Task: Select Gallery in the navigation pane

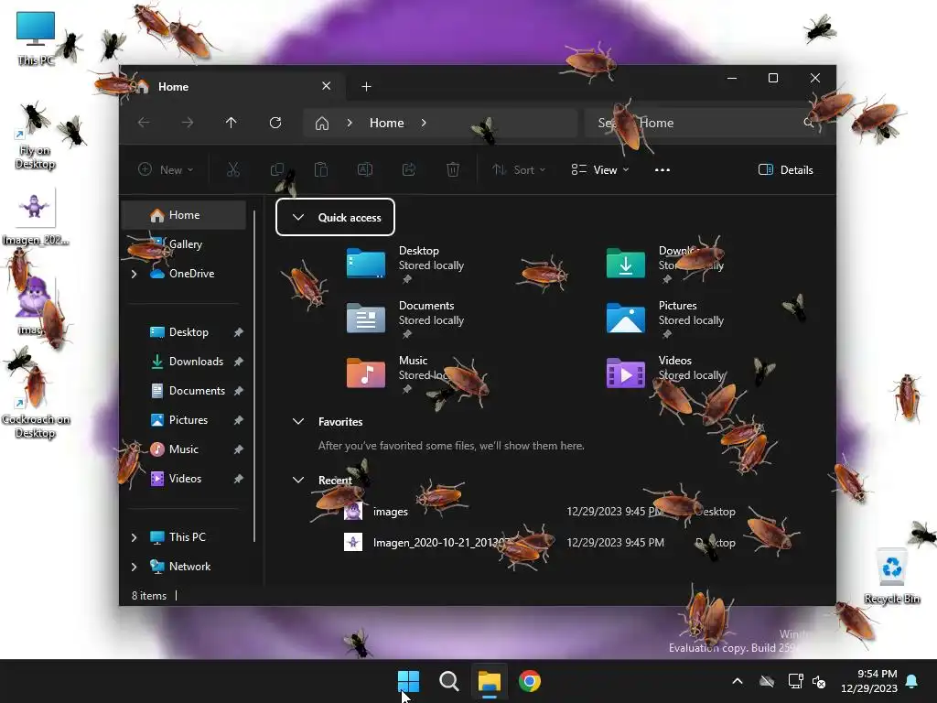Action: pos(184,244)
